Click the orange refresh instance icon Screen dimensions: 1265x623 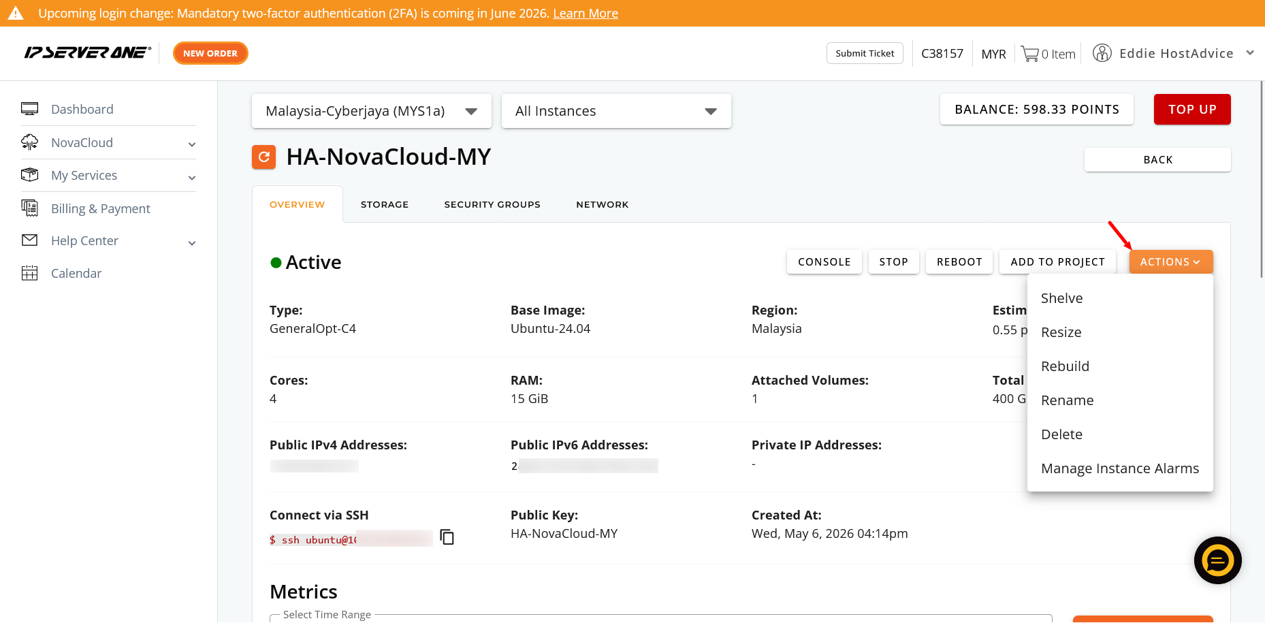[264, 157]
